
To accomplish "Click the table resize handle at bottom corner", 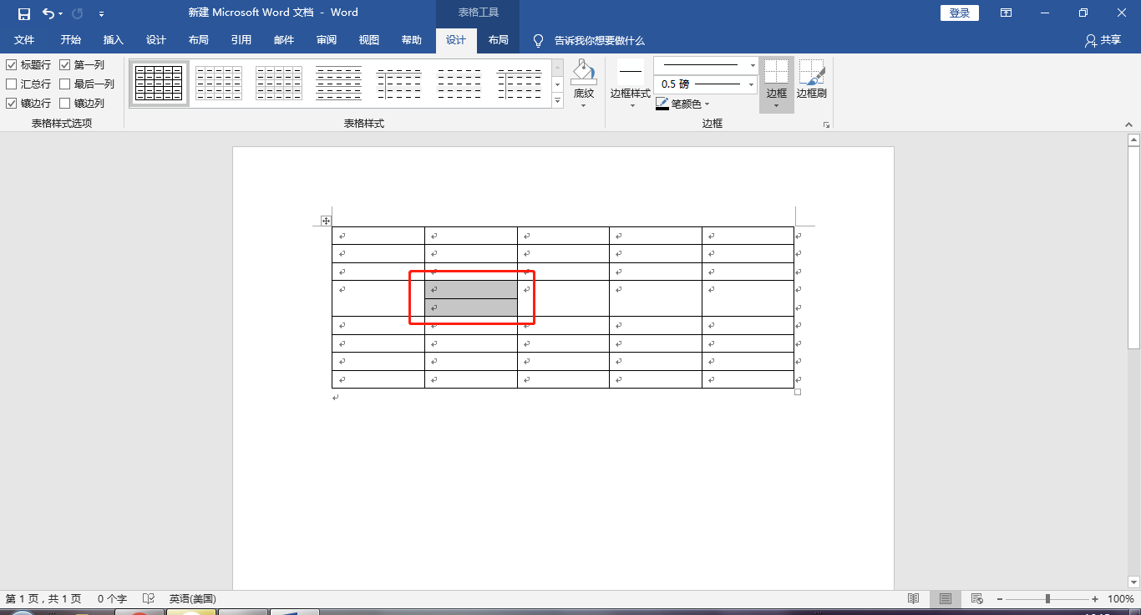I will 797,392.
